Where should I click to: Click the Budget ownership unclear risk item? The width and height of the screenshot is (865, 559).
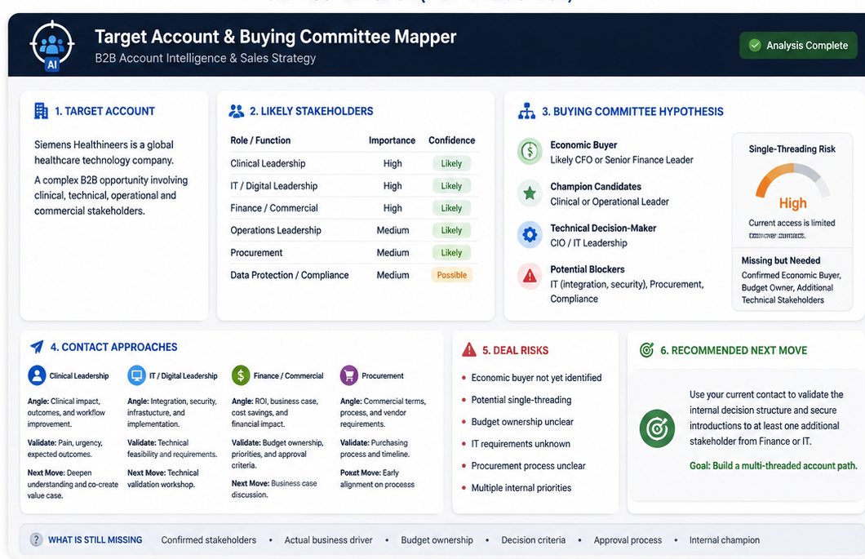[x=522, y=422]
